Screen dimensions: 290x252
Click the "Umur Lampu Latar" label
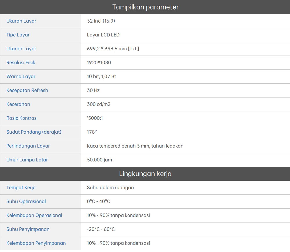27,160
